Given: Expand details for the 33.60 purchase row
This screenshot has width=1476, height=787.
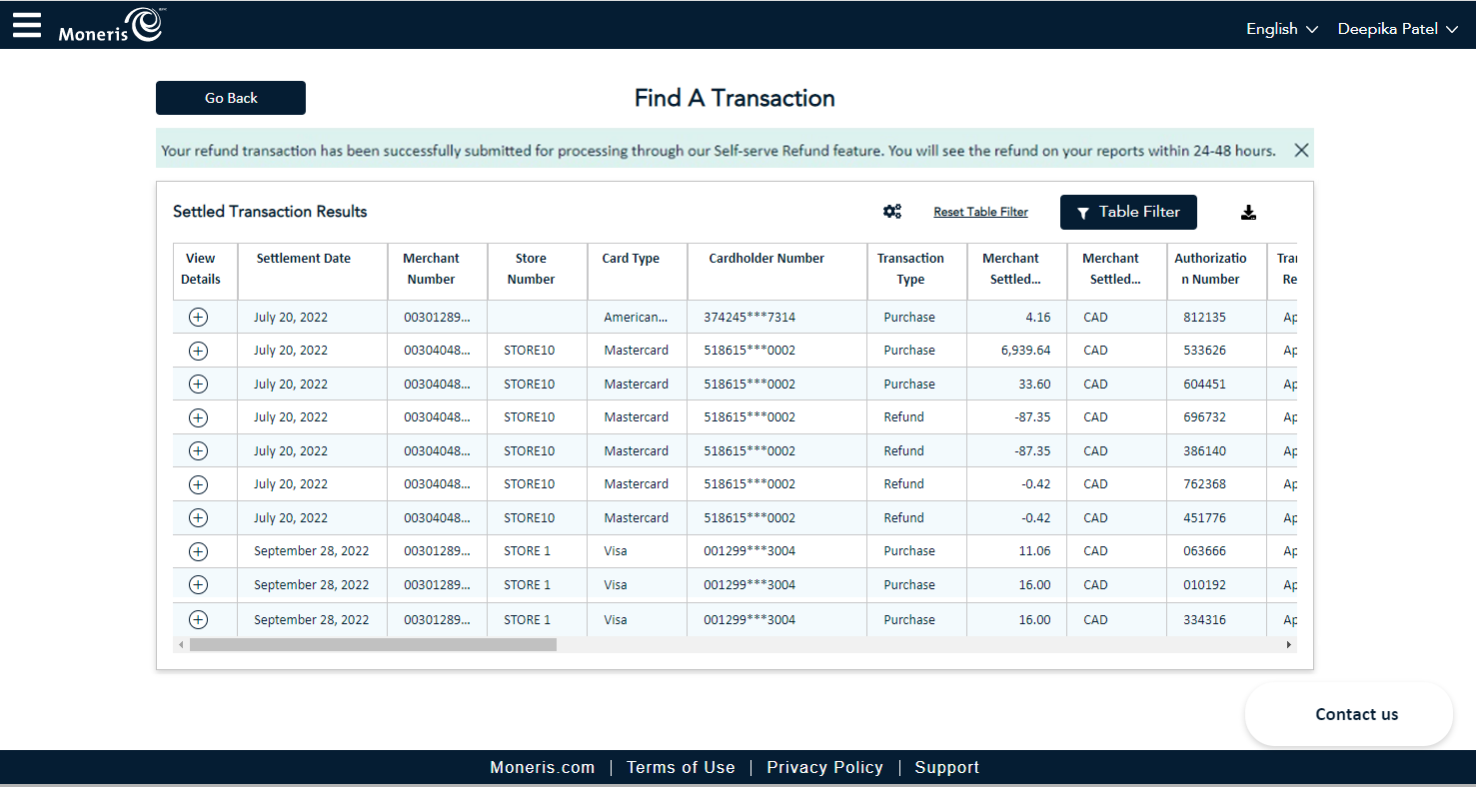Looking at the screenshot, I should coord(198,384).
